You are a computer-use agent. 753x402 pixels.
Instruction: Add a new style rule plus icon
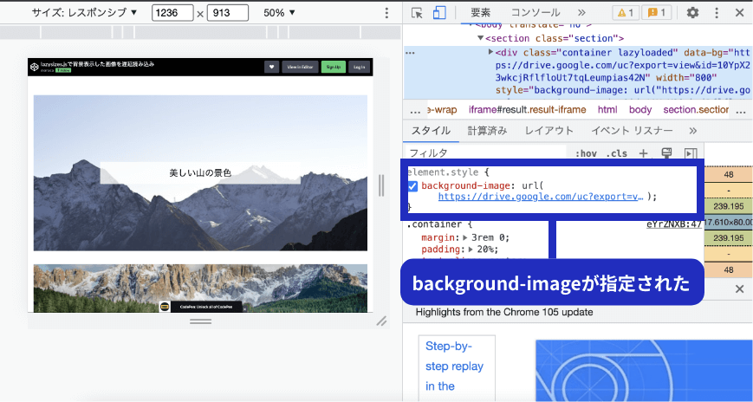click(x=643, y=153)
